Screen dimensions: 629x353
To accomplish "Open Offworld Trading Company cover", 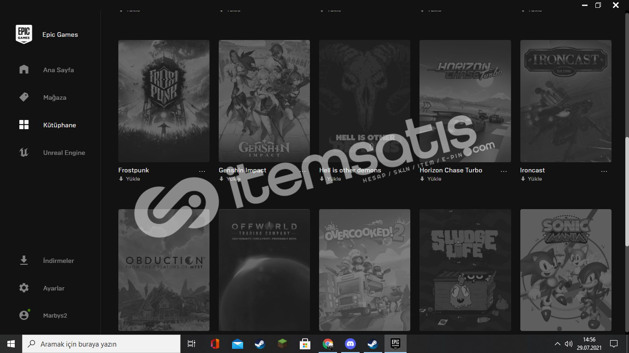I will pos(264,270).
